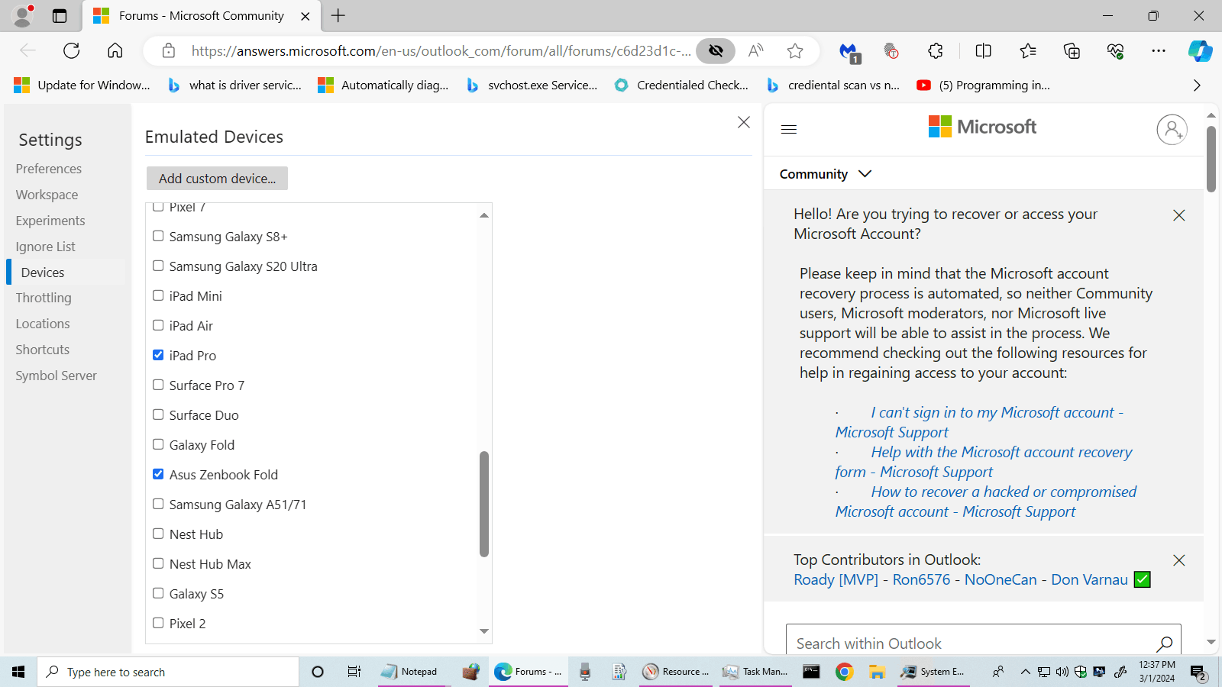The image size is (1222, 687).
Task: Open the Collections icon in toolbar
Action: pyautogui.click(x=1072, y=50)
